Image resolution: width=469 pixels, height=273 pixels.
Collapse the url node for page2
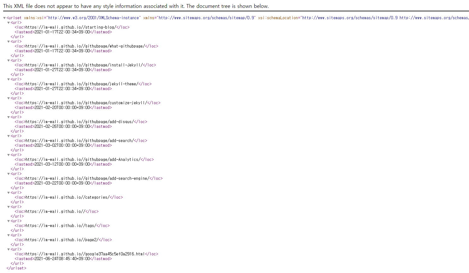pyautogui.click(x=9, y=235)
